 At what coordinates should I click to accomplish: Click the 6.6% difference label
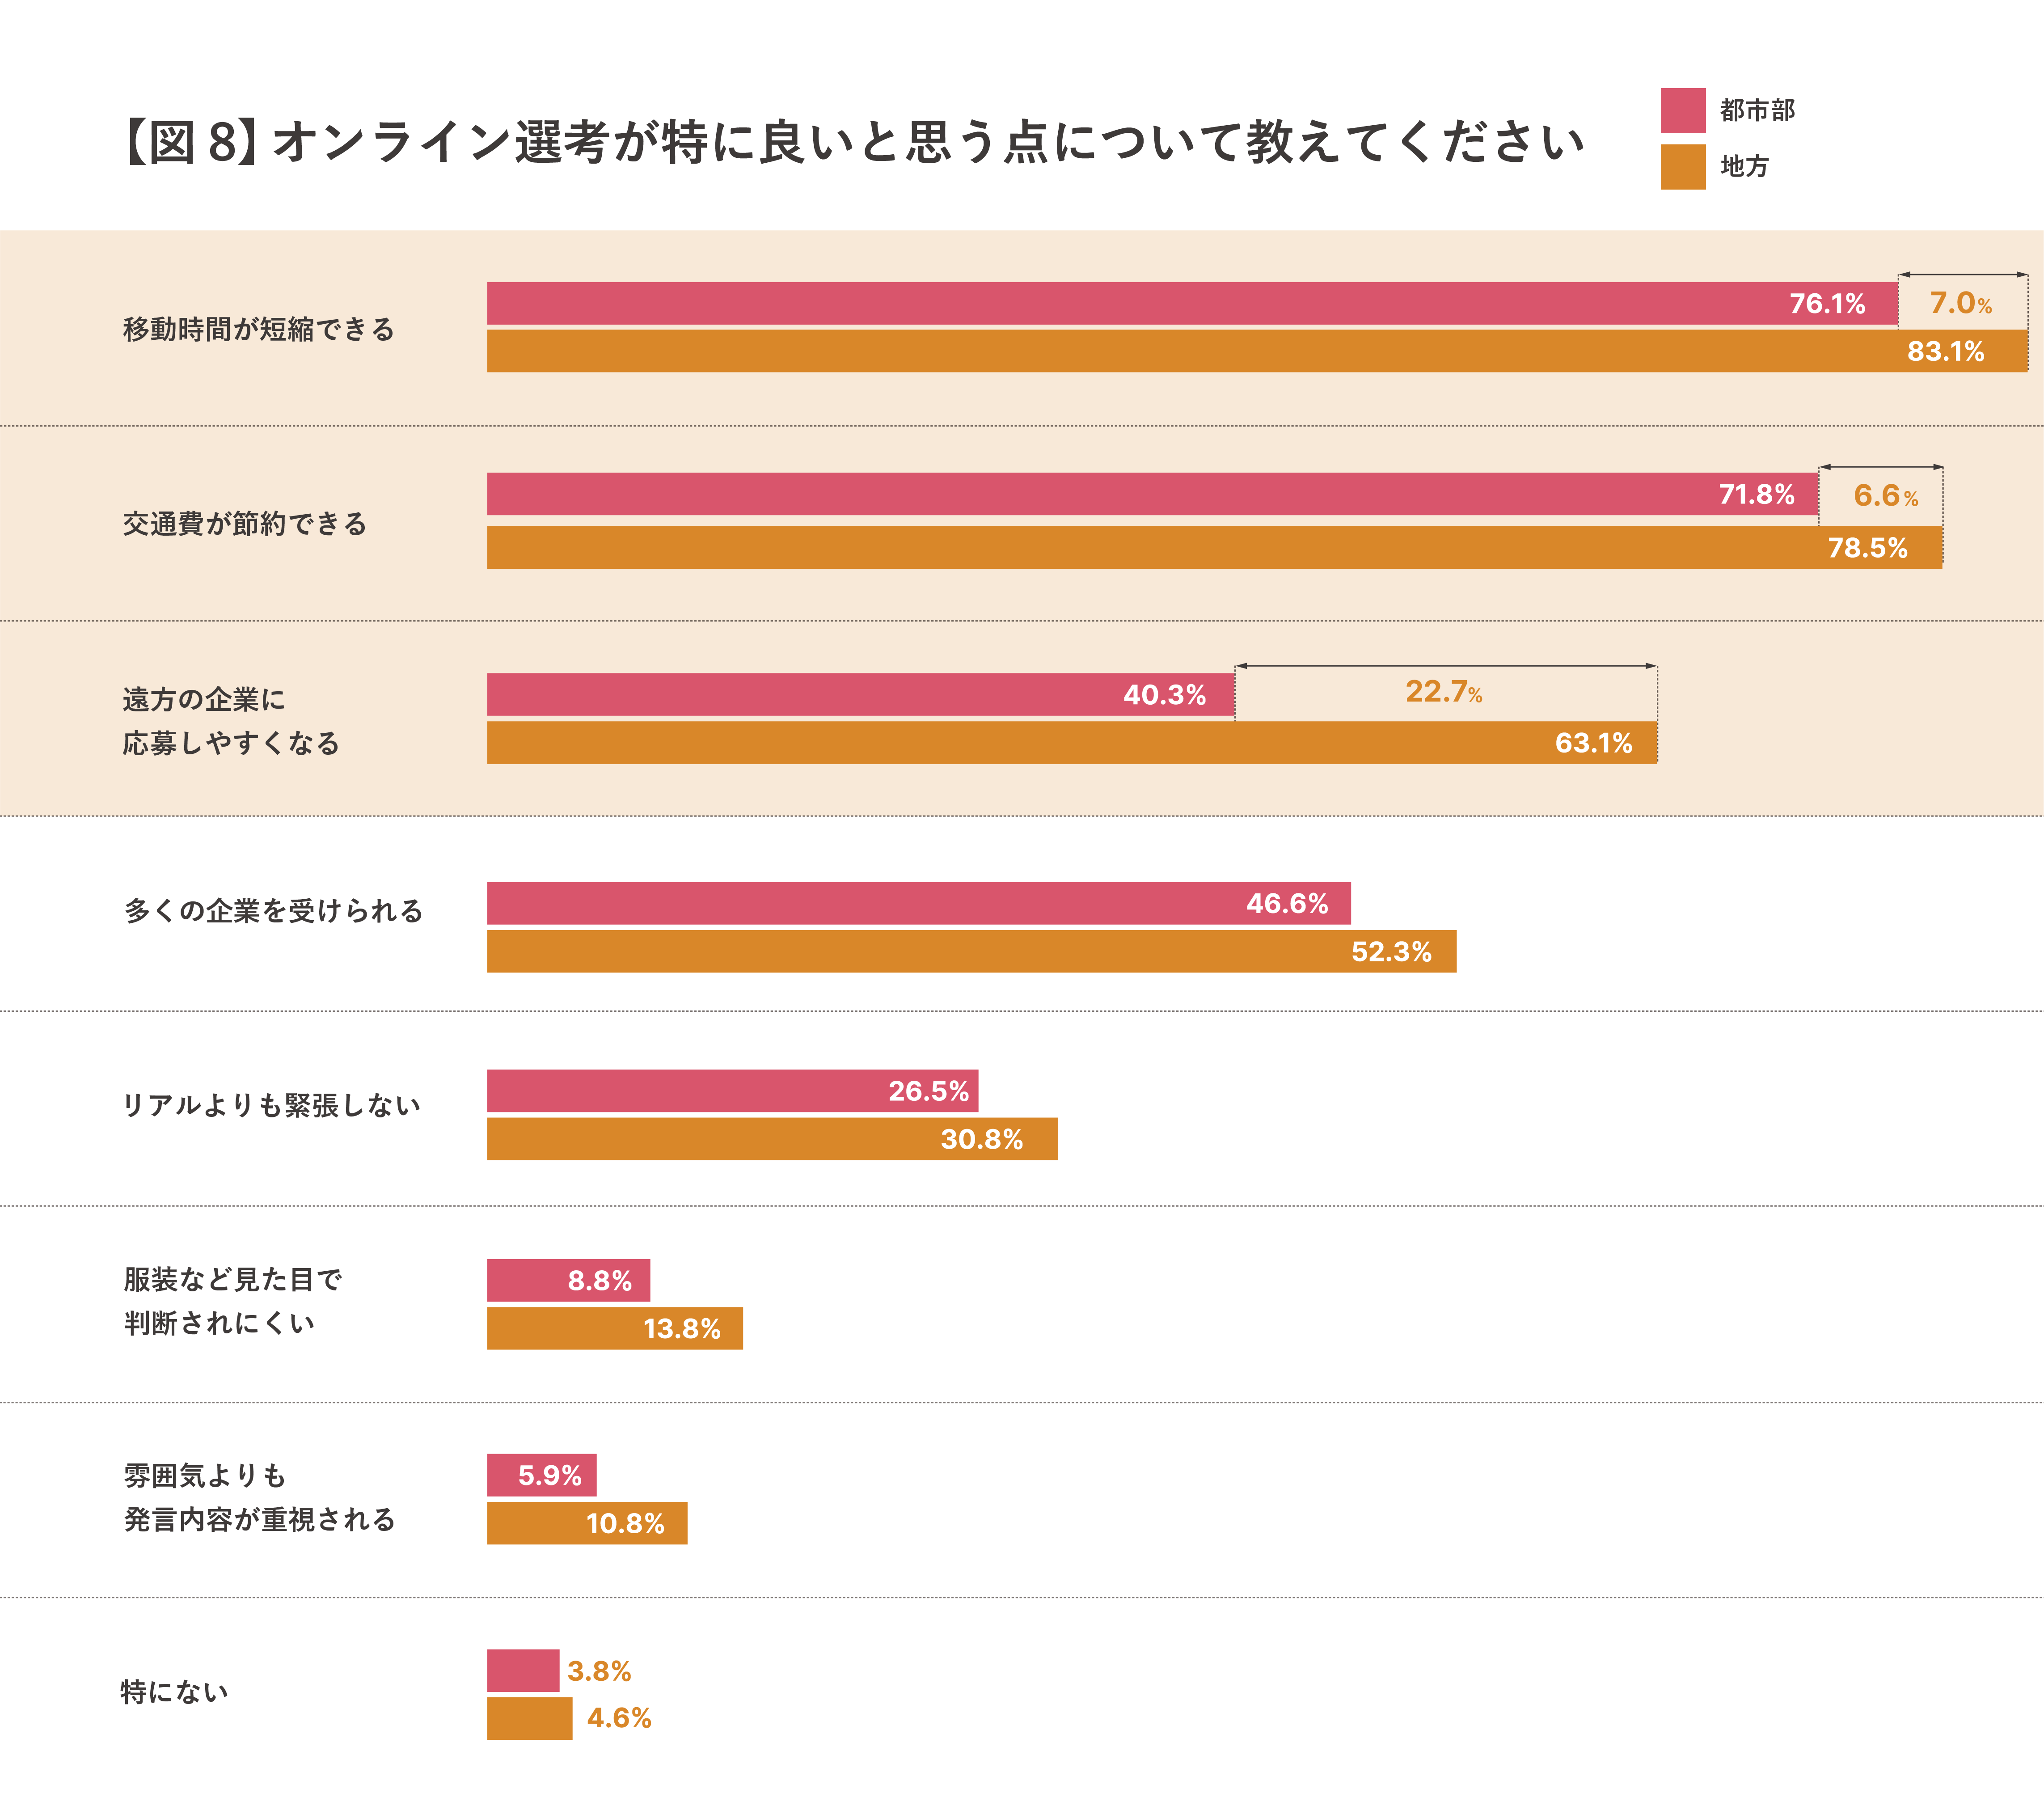tap(1885, 495)
